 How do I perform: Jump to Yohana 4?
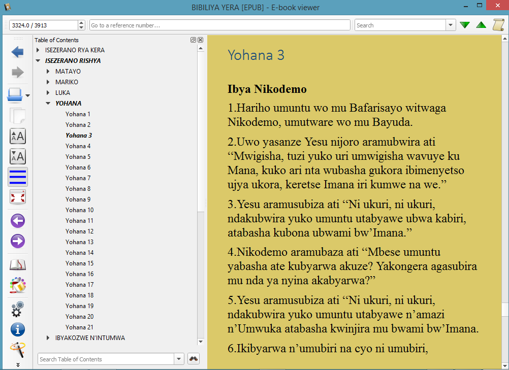coord(78,146)
